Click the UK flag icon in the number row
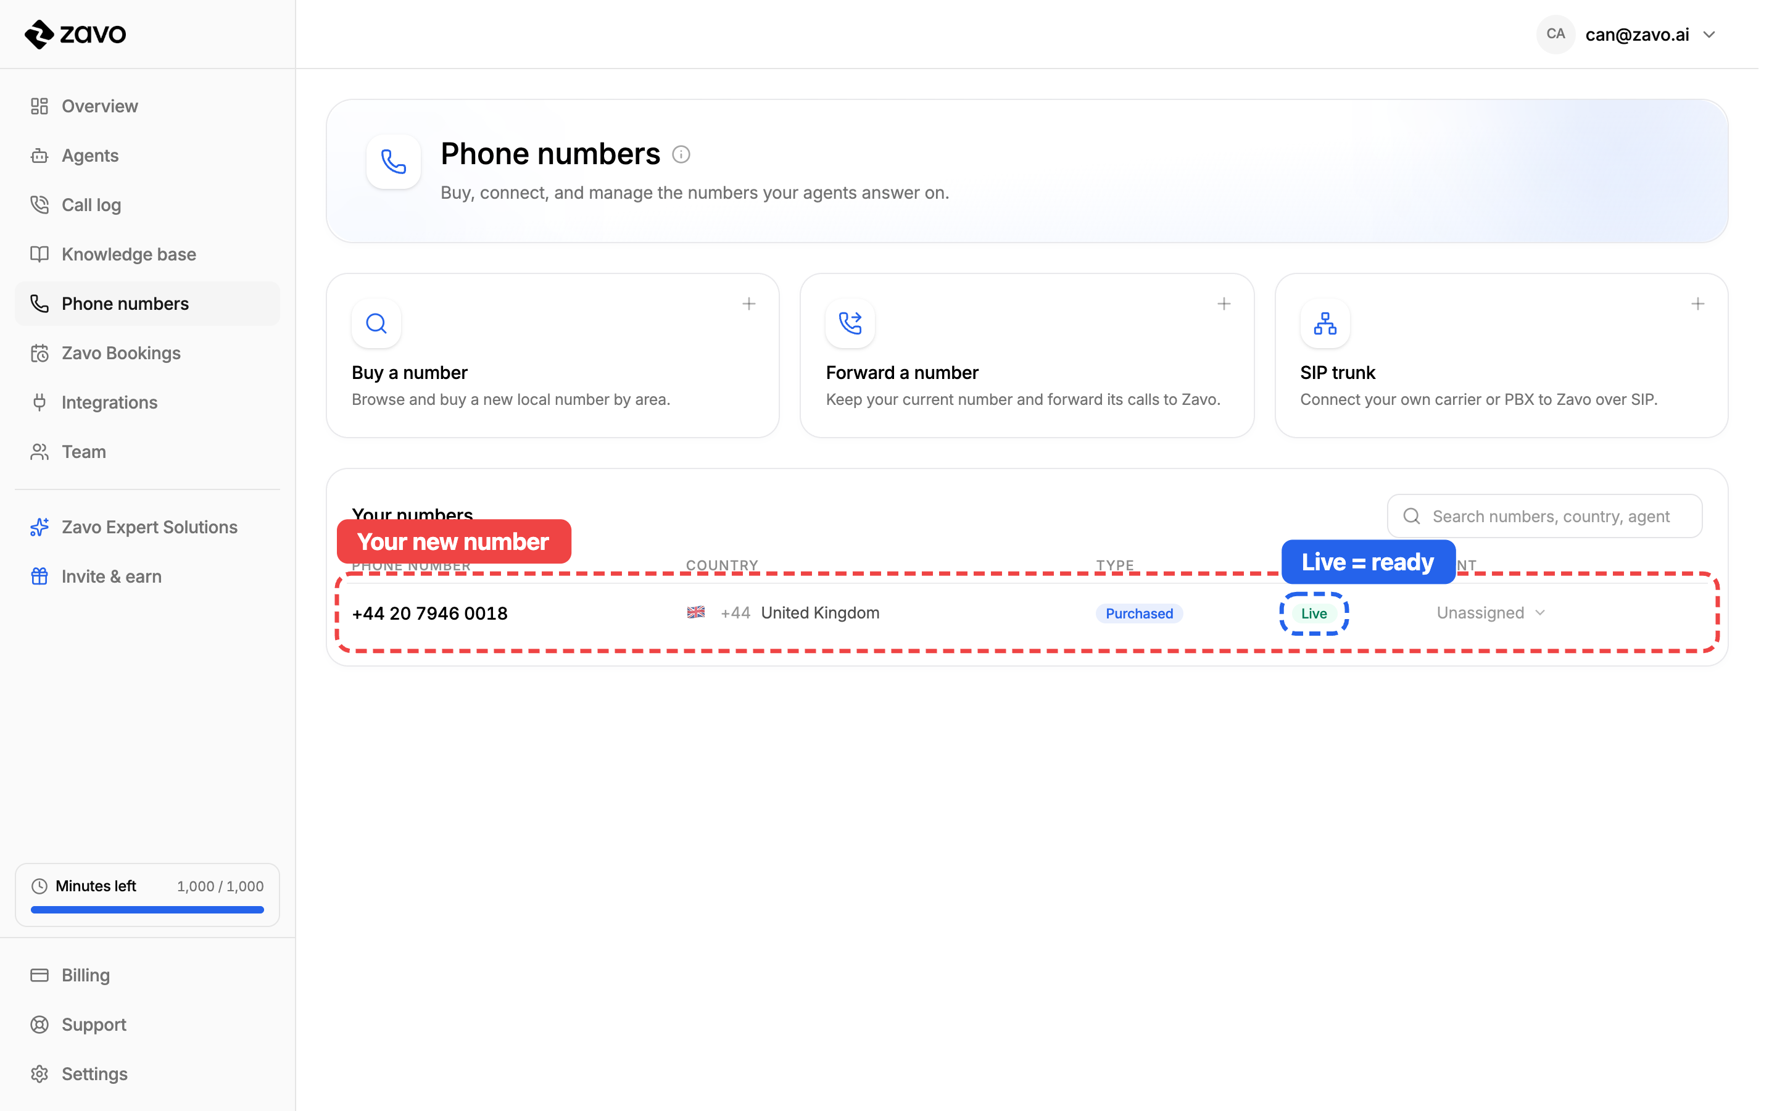Image resolution: width=1777 pixels, height=1111 pixels. [x=695, y=612]
